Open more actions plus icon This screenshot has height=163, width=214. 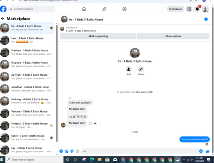pos(61,151)
